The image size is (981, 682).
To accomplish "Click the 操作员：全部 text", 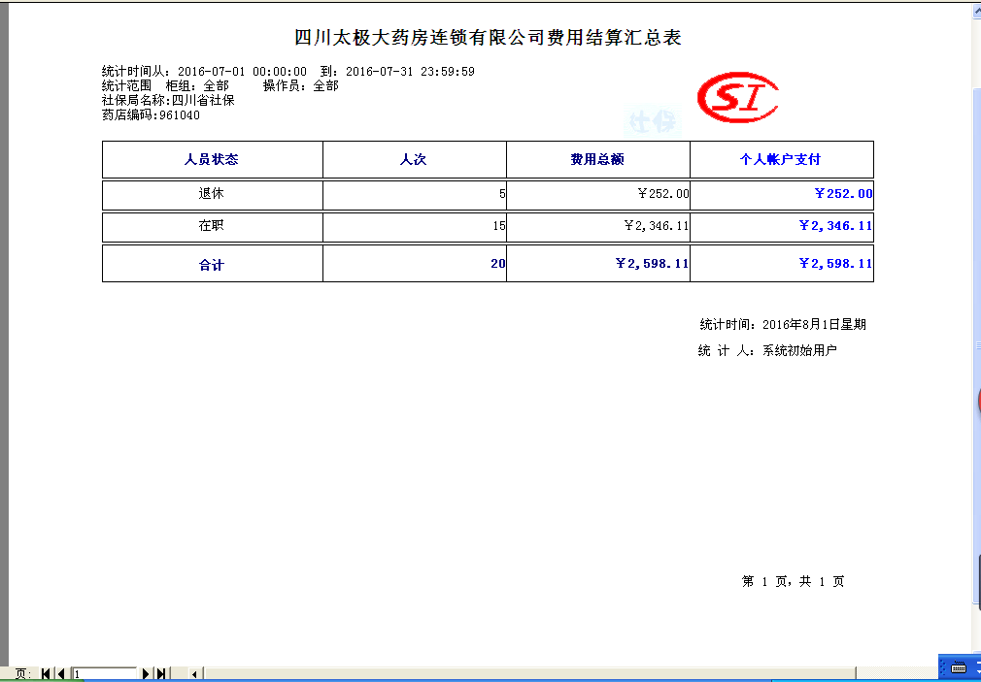I will coord(301,85).
